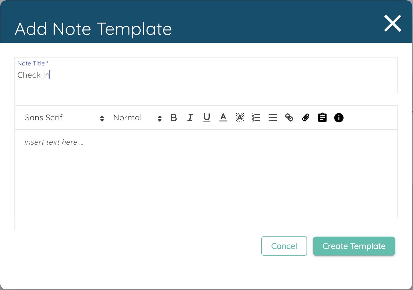Viewport: 413px width, 290px height.
Task: Open the Normal text size dropdown
Action: [127, 117]
